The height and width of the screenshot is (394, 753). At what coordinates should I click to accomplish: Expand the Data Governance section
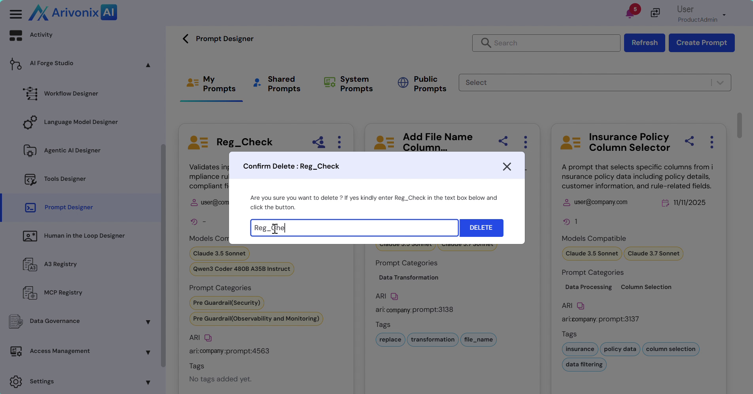[x=148, y=322]
